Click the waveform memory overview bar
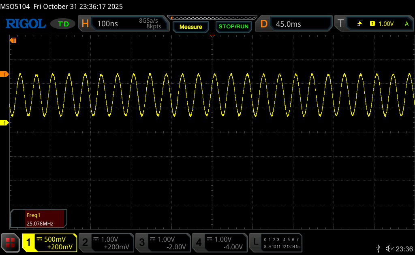This screenshot has height=255, width=415. (x=212, y=18)
